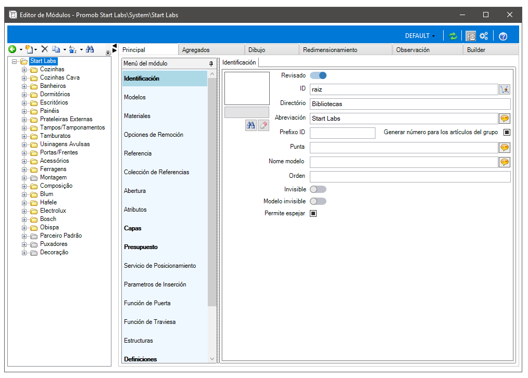Click the speech bubble icon next to Abreviación
The height and width of the screenshot is (378, 528).
click(505, 119)
